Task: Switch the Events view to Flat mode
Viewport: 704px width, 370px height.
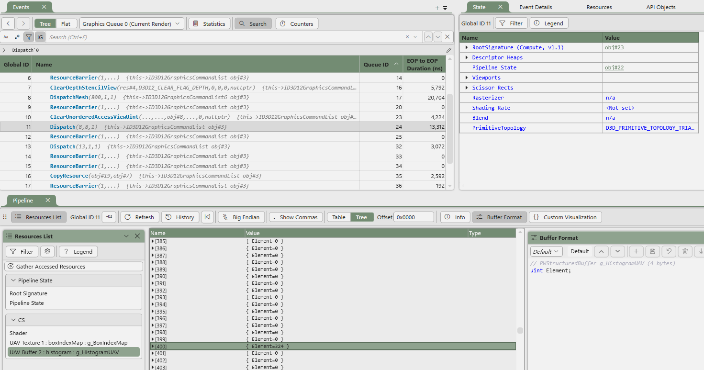Action: pyautogui.click(x=66, y=23)
